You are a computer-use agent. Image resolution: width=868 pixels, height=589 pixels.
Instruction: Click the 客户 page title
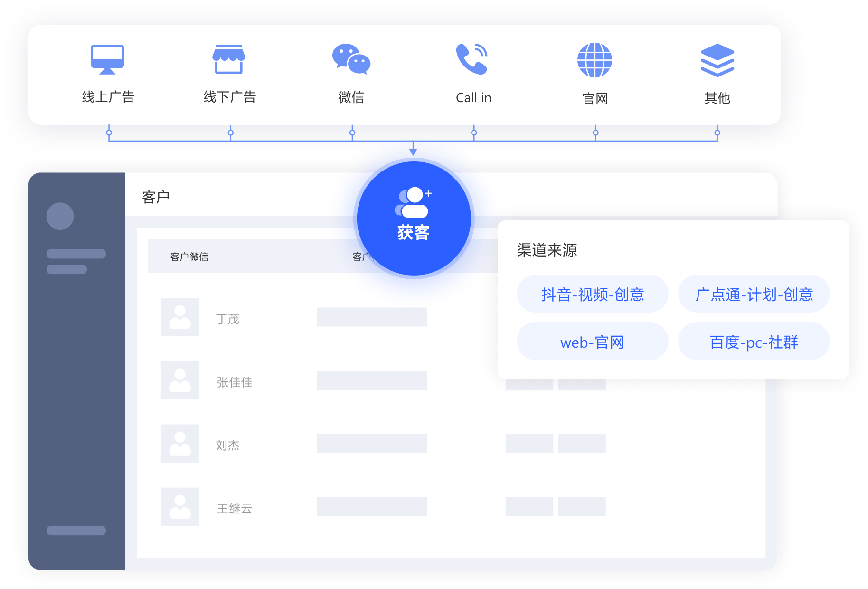[156, 197]
